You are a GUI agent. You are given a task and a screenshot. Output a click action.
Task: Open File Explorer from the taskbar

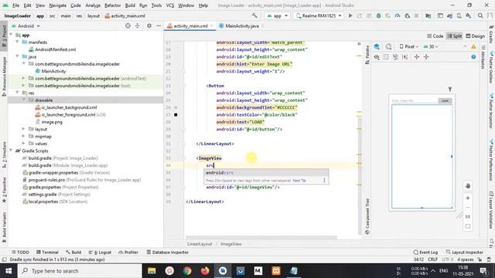[x=152, y=271]
